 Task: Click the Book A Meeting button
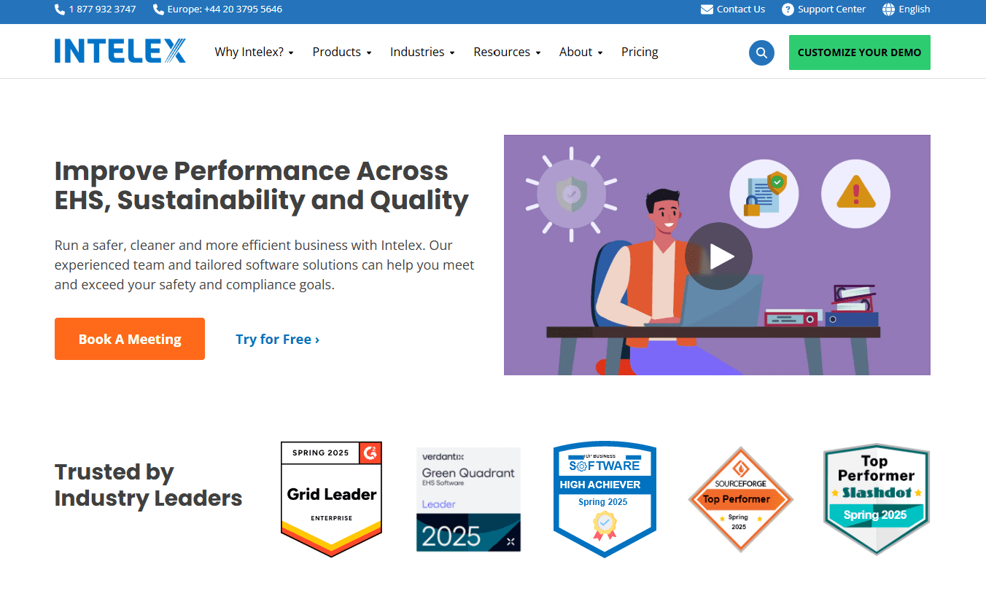pos(130,339)
